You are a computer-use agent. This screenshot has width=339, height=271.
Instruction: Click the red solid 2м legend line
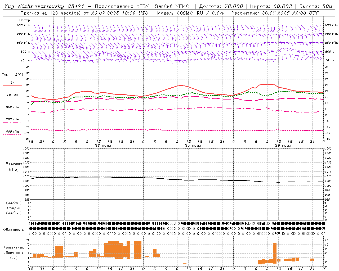[12, 85]
